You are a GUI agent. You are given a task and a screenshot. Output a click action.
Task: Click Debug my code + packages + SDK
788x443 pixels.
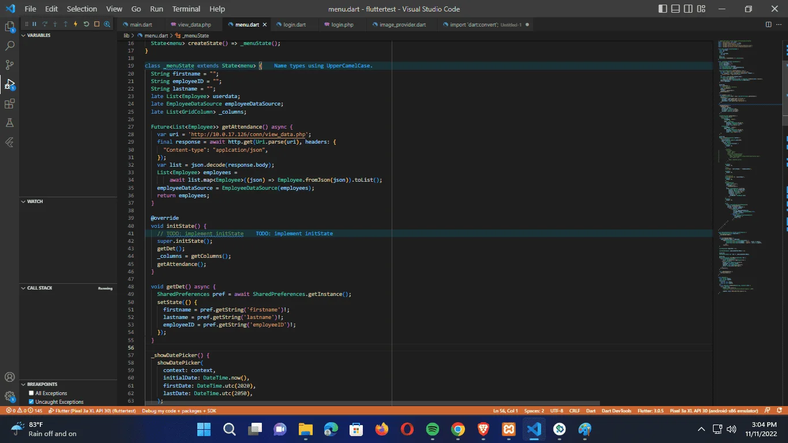[x=179, y=411]
